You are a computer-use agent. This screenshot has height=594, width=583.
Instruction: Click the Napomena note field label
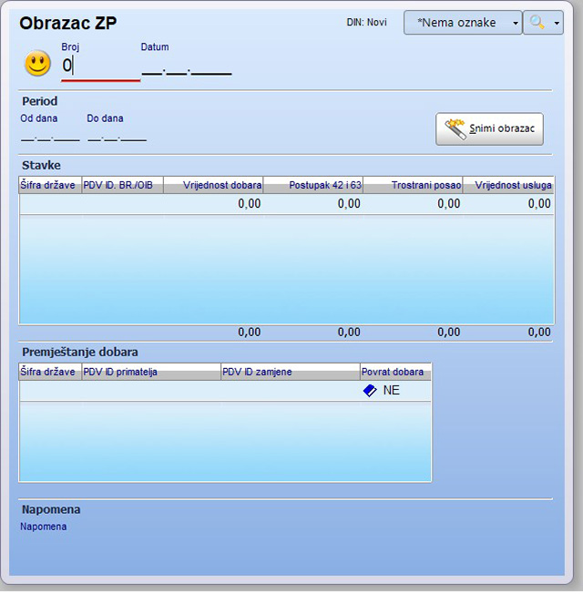coord(43,527)
